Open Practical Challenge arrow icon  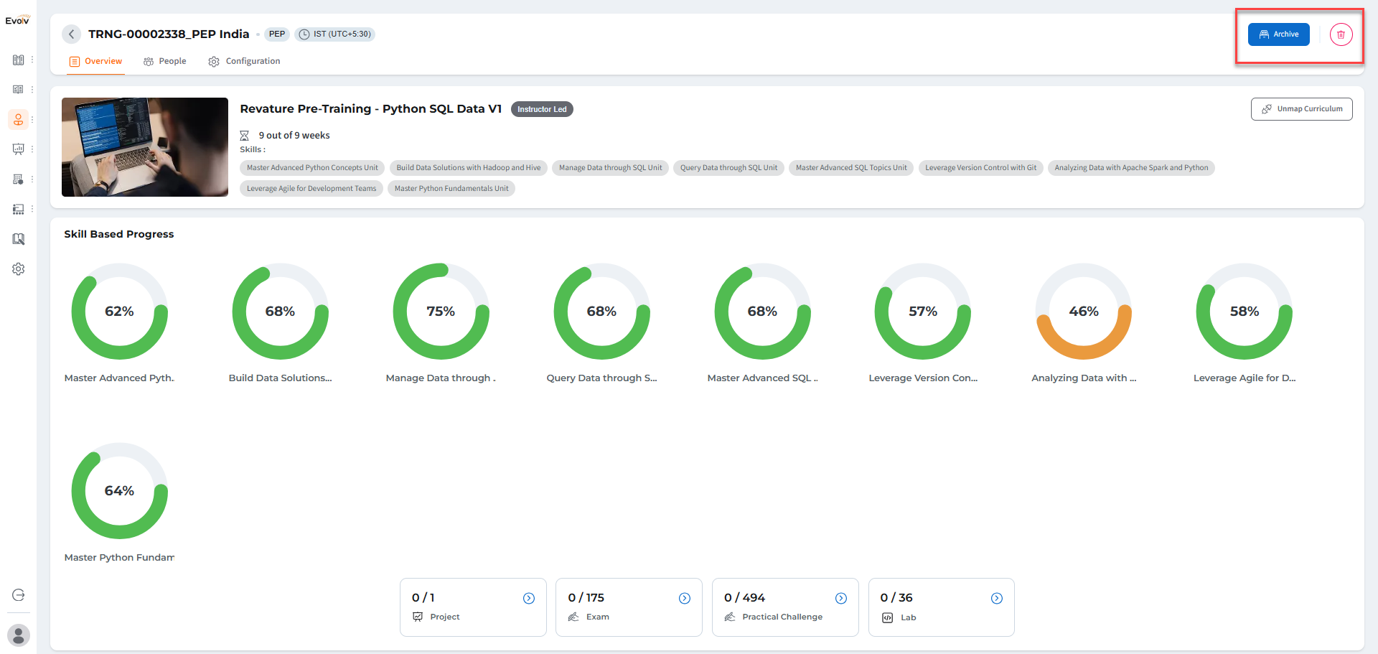tap(841, 599)
